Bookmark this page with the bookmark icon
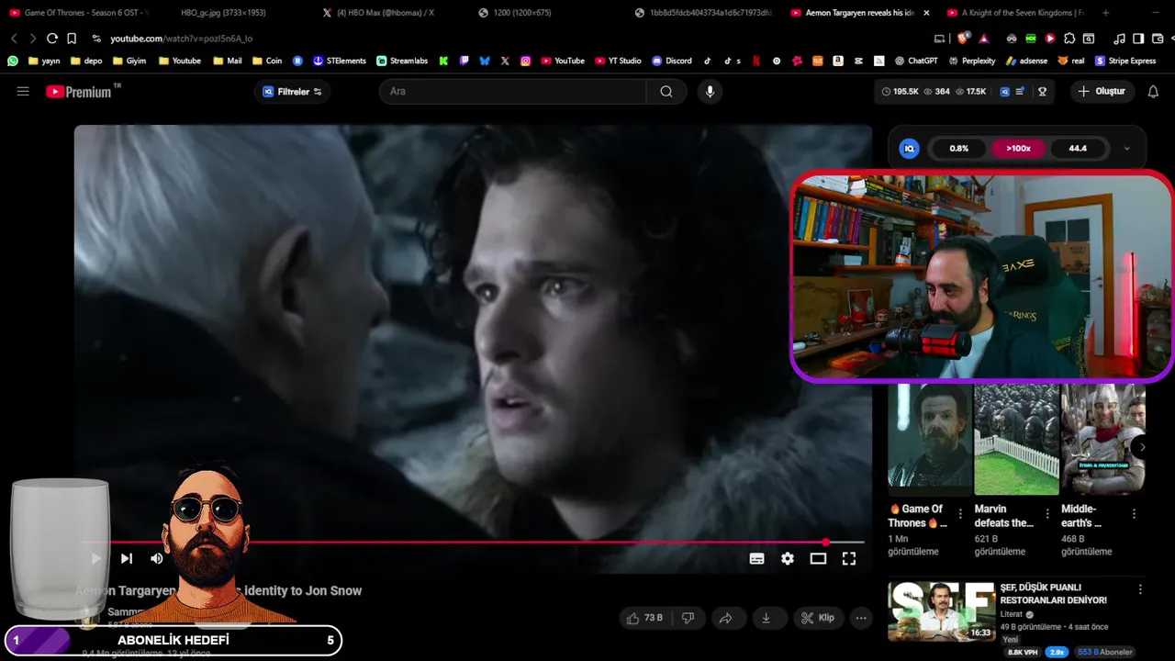Image resolution: width=1175 pixels, height=661 pixels. [72, 39]
